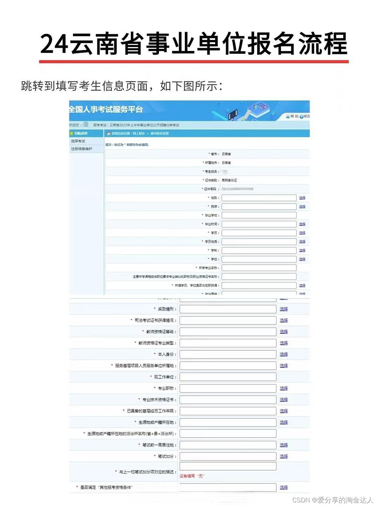Click the 奖励情形 input field
Viewport: 379px width, 507px height.
[x=228, y=309]
